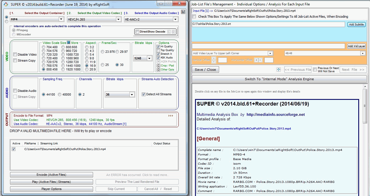This screenshot has width=370, height=196.
Task: Click the O icon next to Other Opts
Action: click(x=158, y=70)
